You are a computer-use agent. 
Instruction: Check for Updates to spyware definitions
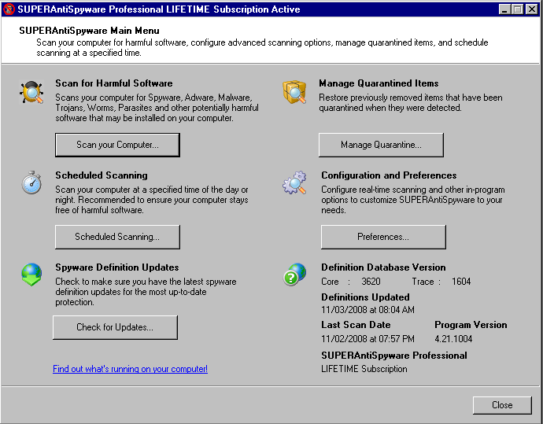115,327
